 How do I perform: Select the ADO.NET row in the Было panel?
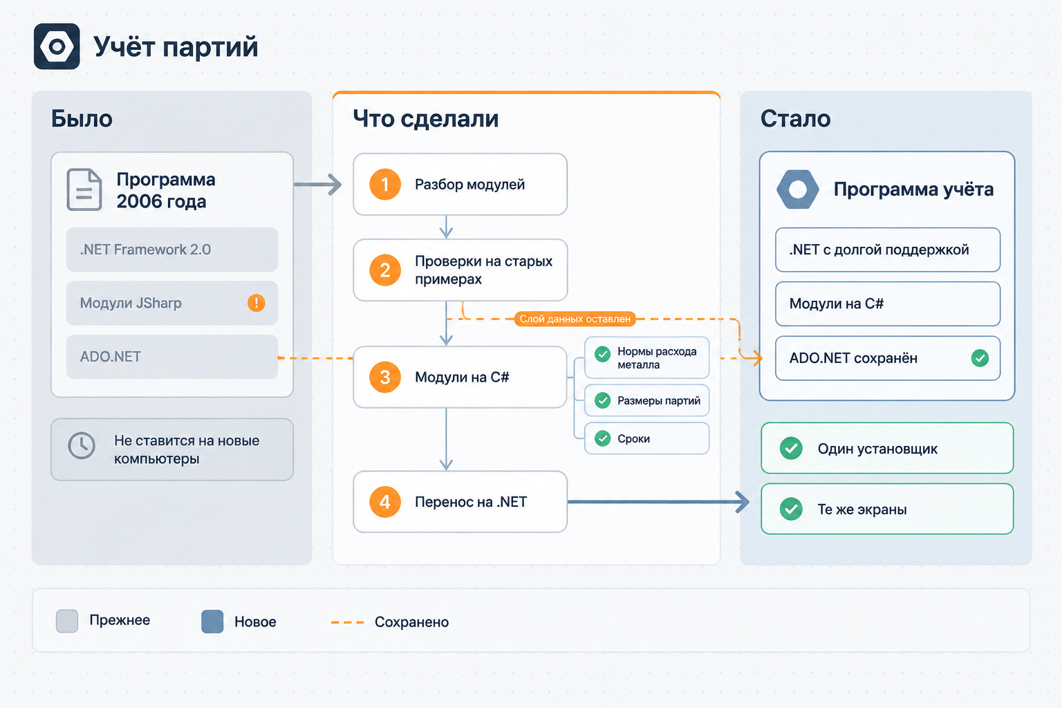coord(172,357)
